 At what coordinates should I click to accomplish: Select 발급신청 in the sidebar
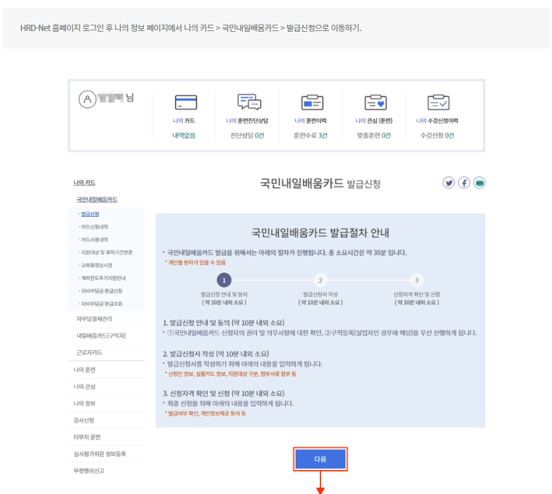click(x=90, y=214)
